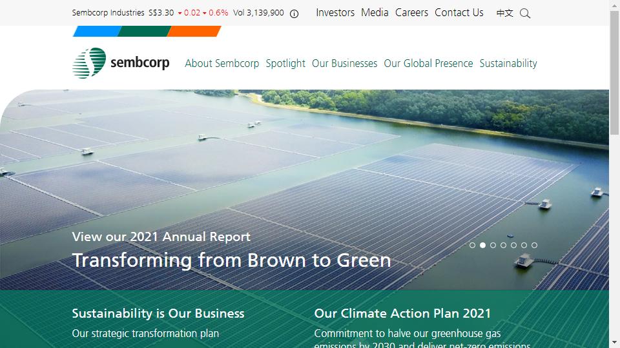Image resolution: width=620 pixels, height=348 pixels.
Task: Select fourth carousel slide dot
Action: pyautogui.click(x=503, y=245)
